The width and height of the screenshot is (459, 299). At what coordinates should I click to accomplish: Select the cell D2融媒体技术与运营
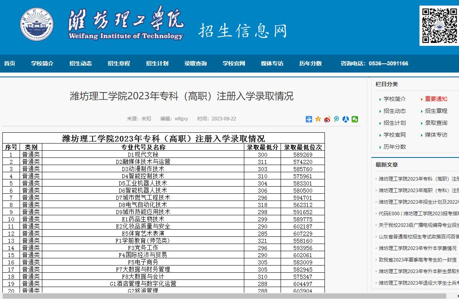pos(143,161)
